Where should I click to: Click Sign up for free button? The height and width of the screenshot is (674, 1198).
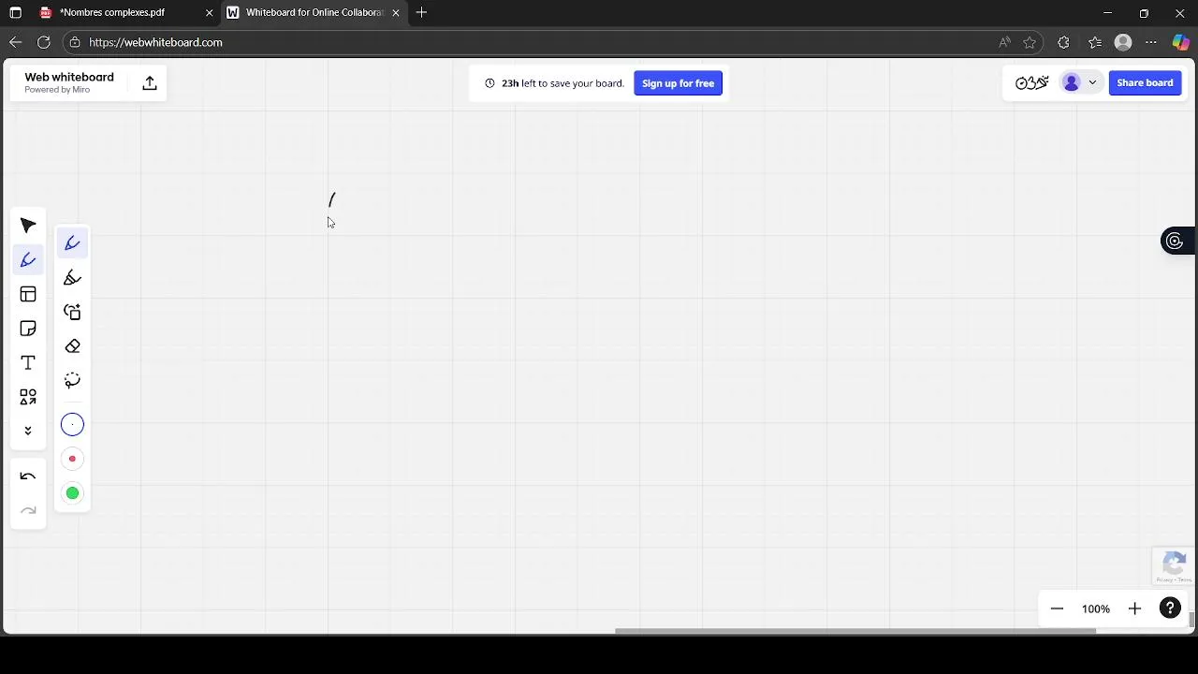coord(678,83)
